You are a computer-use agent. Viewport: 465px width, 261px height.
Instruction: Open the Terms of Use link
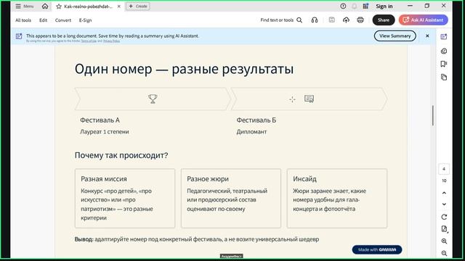coord(89,41)
